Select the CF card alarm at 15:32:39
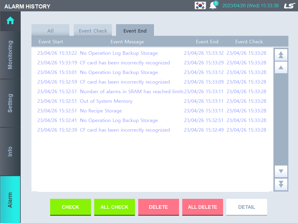 coord(152,130)
